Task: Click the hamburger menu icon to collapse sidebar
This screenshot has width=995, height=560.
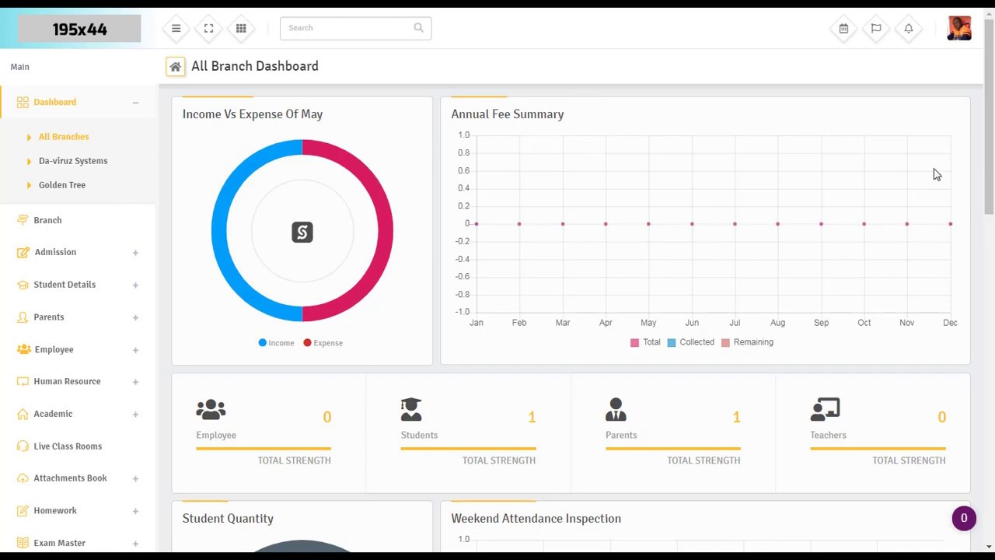Action: (x=176, y=28)
